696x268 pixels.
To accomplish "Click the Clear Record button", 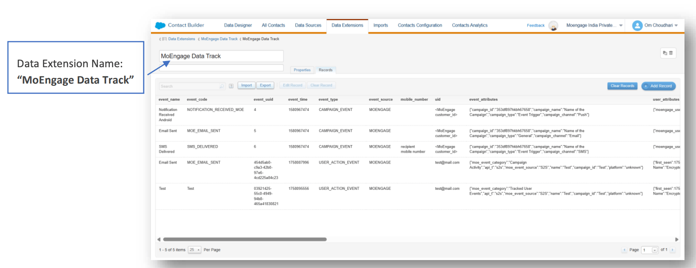I will [321, 85].
